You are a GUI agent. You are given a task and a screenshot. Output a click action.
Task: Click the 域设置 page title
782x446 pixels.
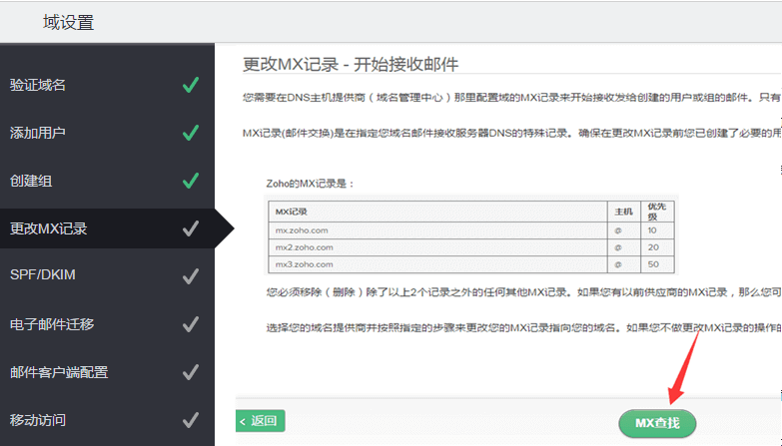68,22
